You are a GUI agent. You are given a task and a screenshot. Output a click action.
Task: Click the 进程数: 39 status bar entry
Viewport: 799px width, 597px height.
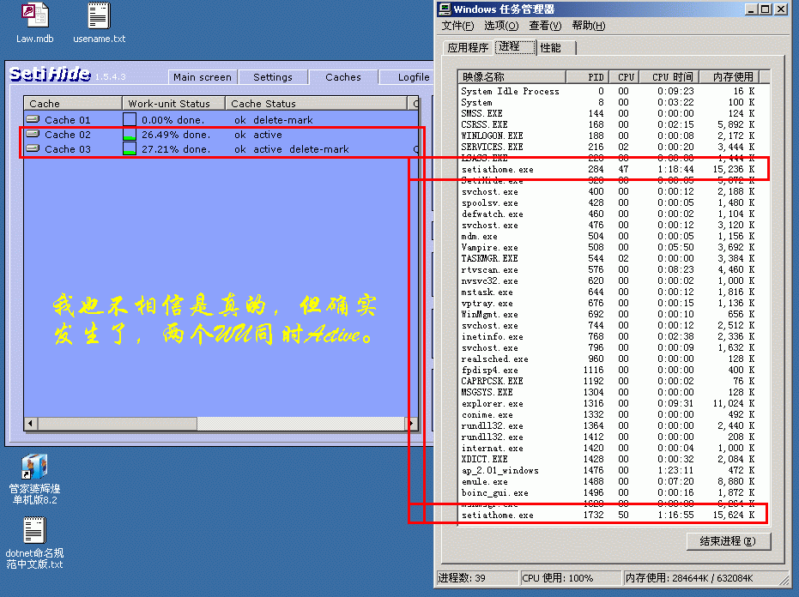coord(477,578)
